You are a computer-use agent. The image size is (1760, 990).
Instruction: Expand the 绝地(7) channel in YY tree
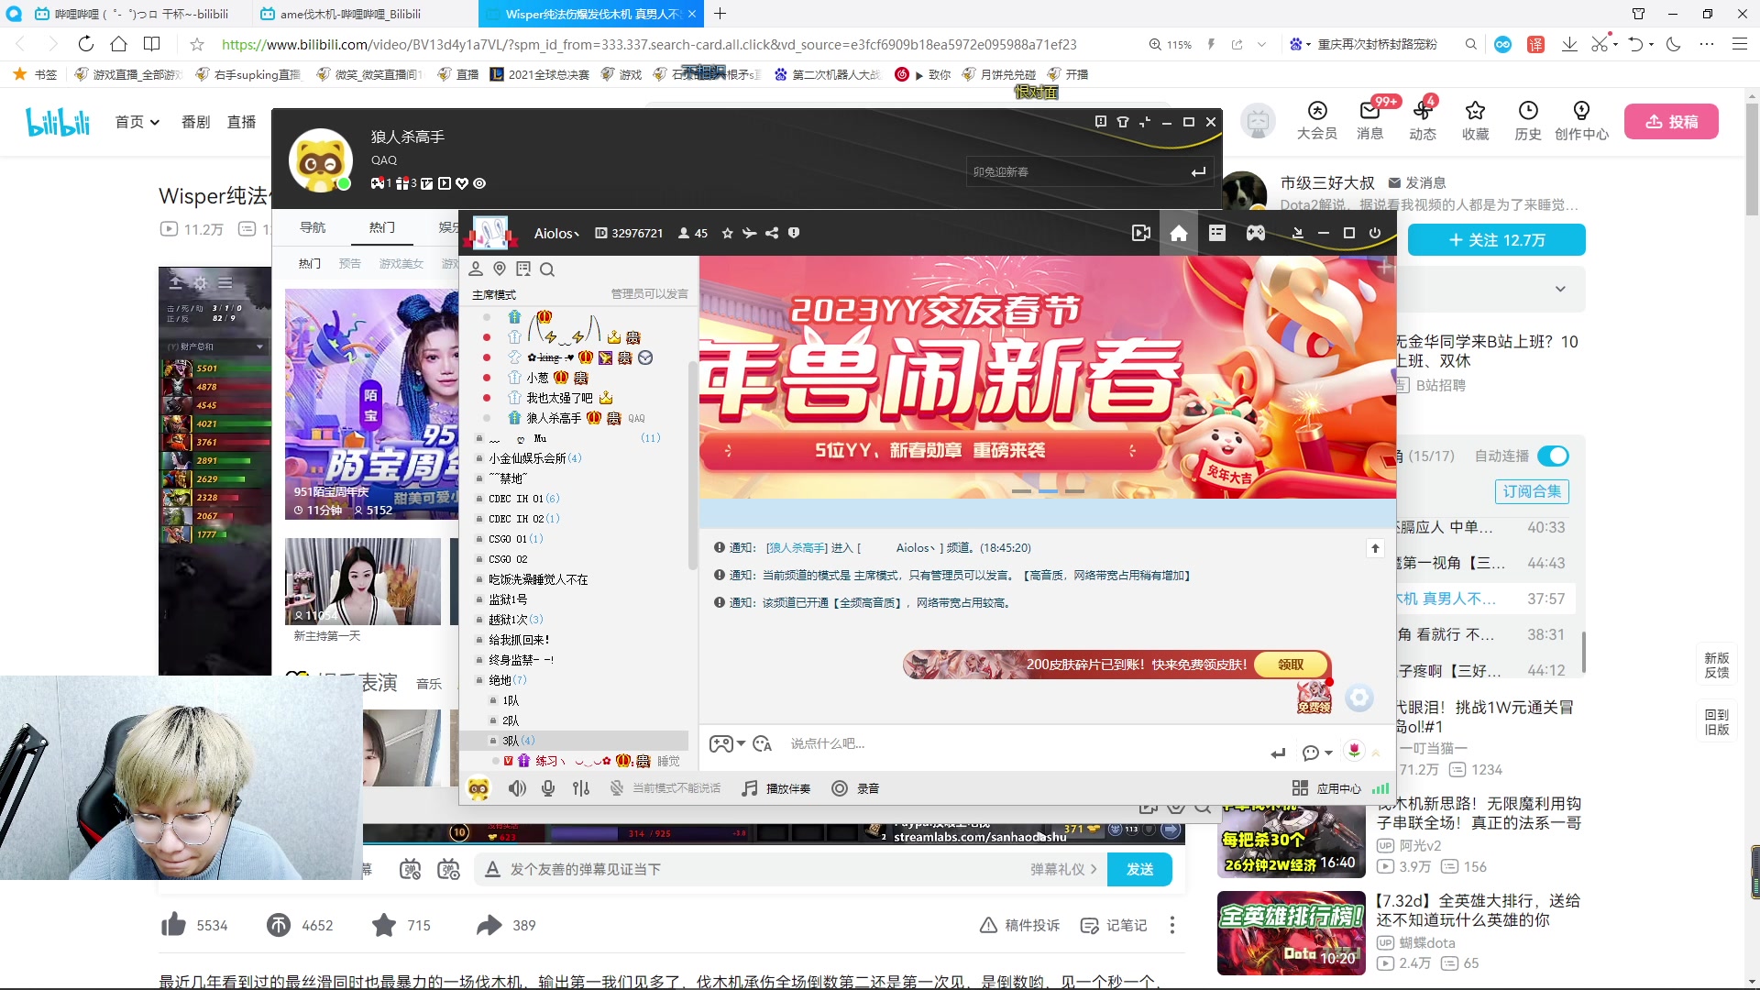(x=479, y=680)
